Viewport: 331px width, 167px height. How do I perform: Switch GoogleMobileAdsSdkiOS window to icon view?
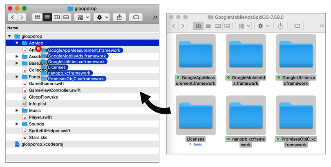click(199, 26)
